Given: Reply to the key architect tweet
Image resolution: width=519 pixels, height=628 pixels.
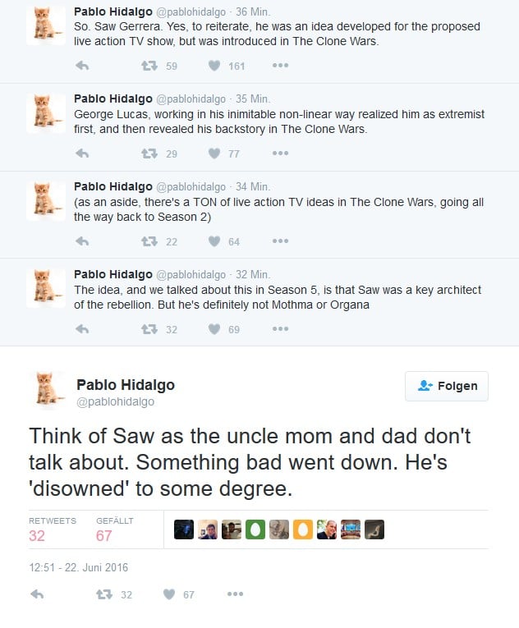Looking at the screenshot, I should click(x=82, y=329).
